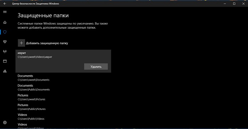Close the Defender Security Center window
Image resolution: width=248 pixels, height=129 pixels.
point(243,4)
